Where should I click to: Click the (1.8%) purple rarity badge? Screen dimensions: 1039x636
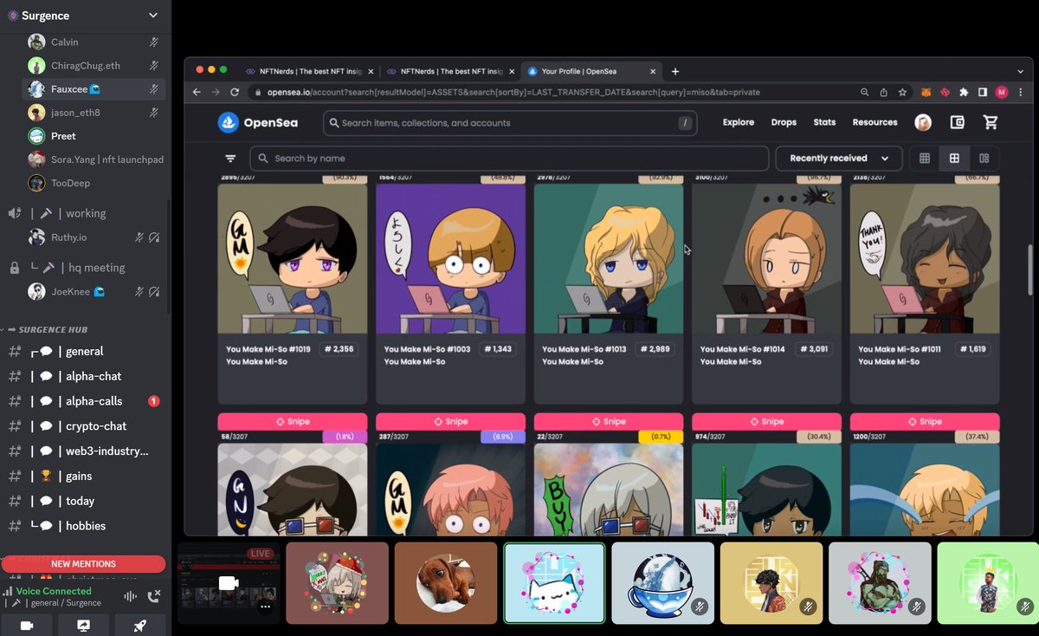[x=345, y=436]
